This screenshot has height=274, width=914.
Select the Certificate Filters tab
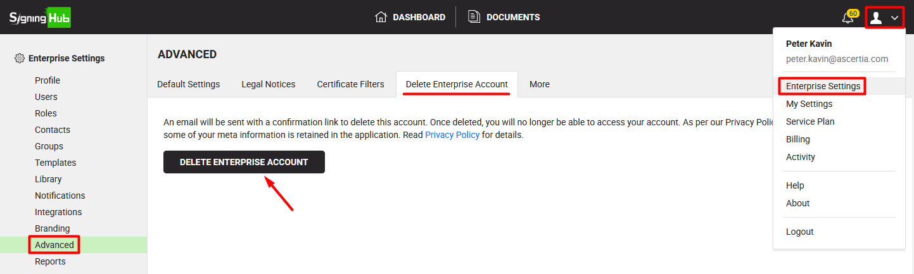[x=350, y=84]
